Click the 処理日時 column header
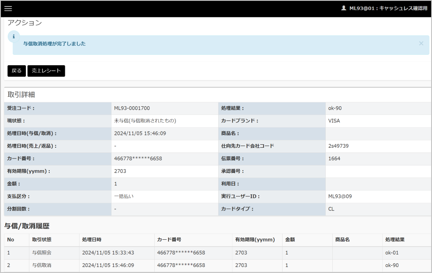 point(92,240)
